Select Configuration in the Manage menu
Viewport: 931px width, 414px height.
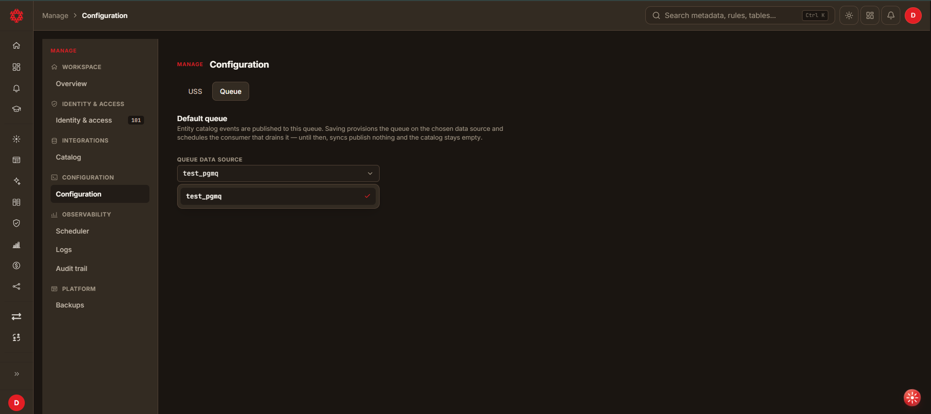[x=100, y=194]
